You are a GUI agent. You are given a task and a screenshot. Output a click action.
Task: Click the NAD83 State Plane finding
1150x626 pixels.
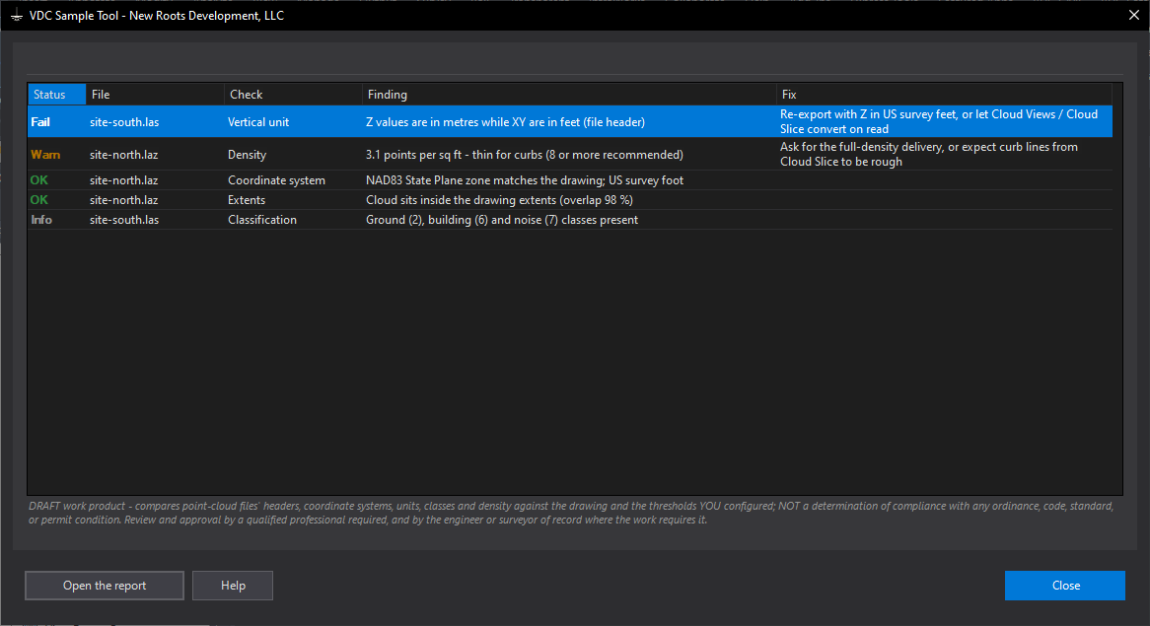(x=525, y=180)
